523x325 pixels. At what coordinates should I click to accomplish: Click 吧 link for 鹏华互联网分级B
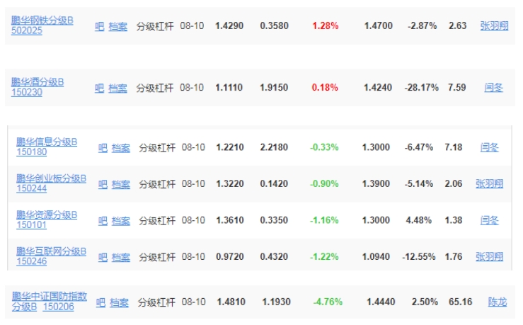pyautogui.click(x=103, y=256)
